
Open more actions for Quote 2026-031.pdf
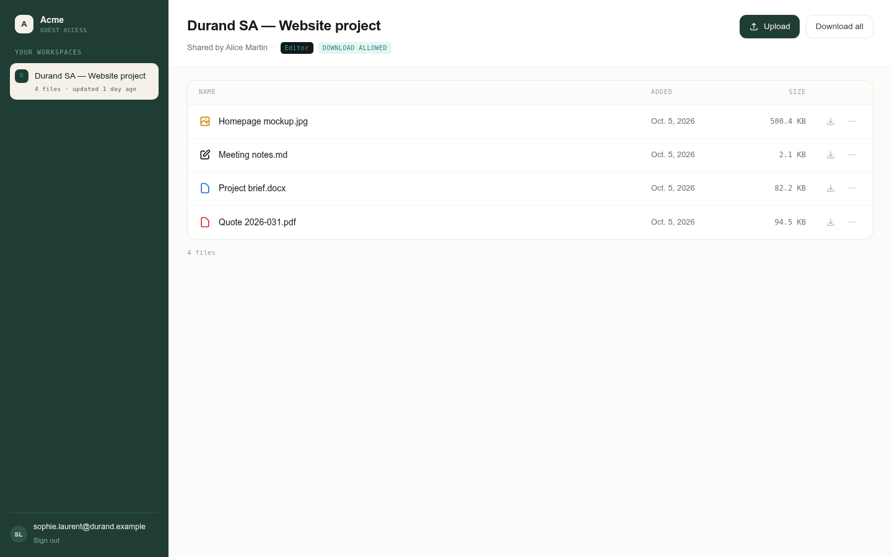[852, 222]
